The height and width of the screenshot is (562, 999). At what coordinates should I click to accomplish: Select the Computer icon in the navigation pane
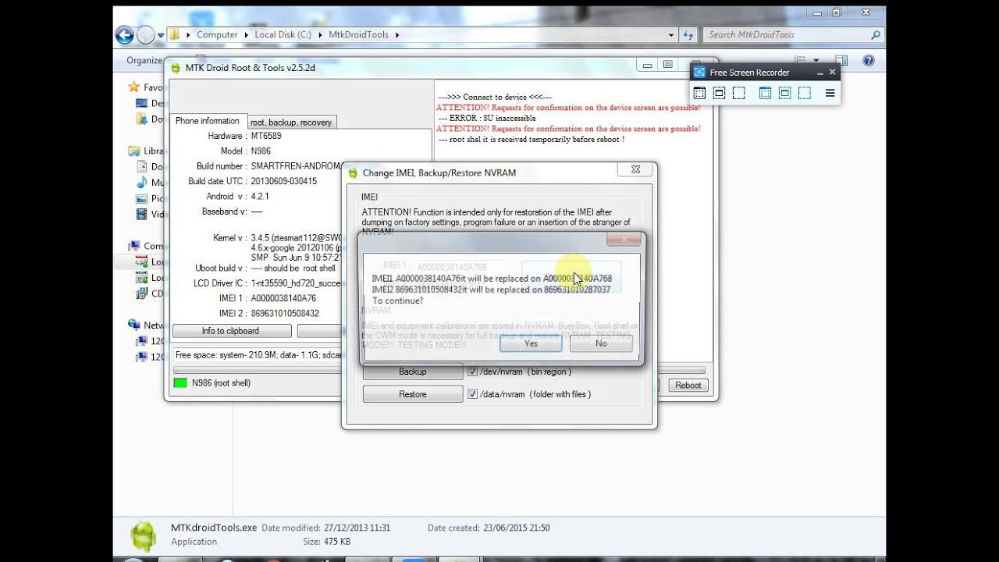pos(133,246)
